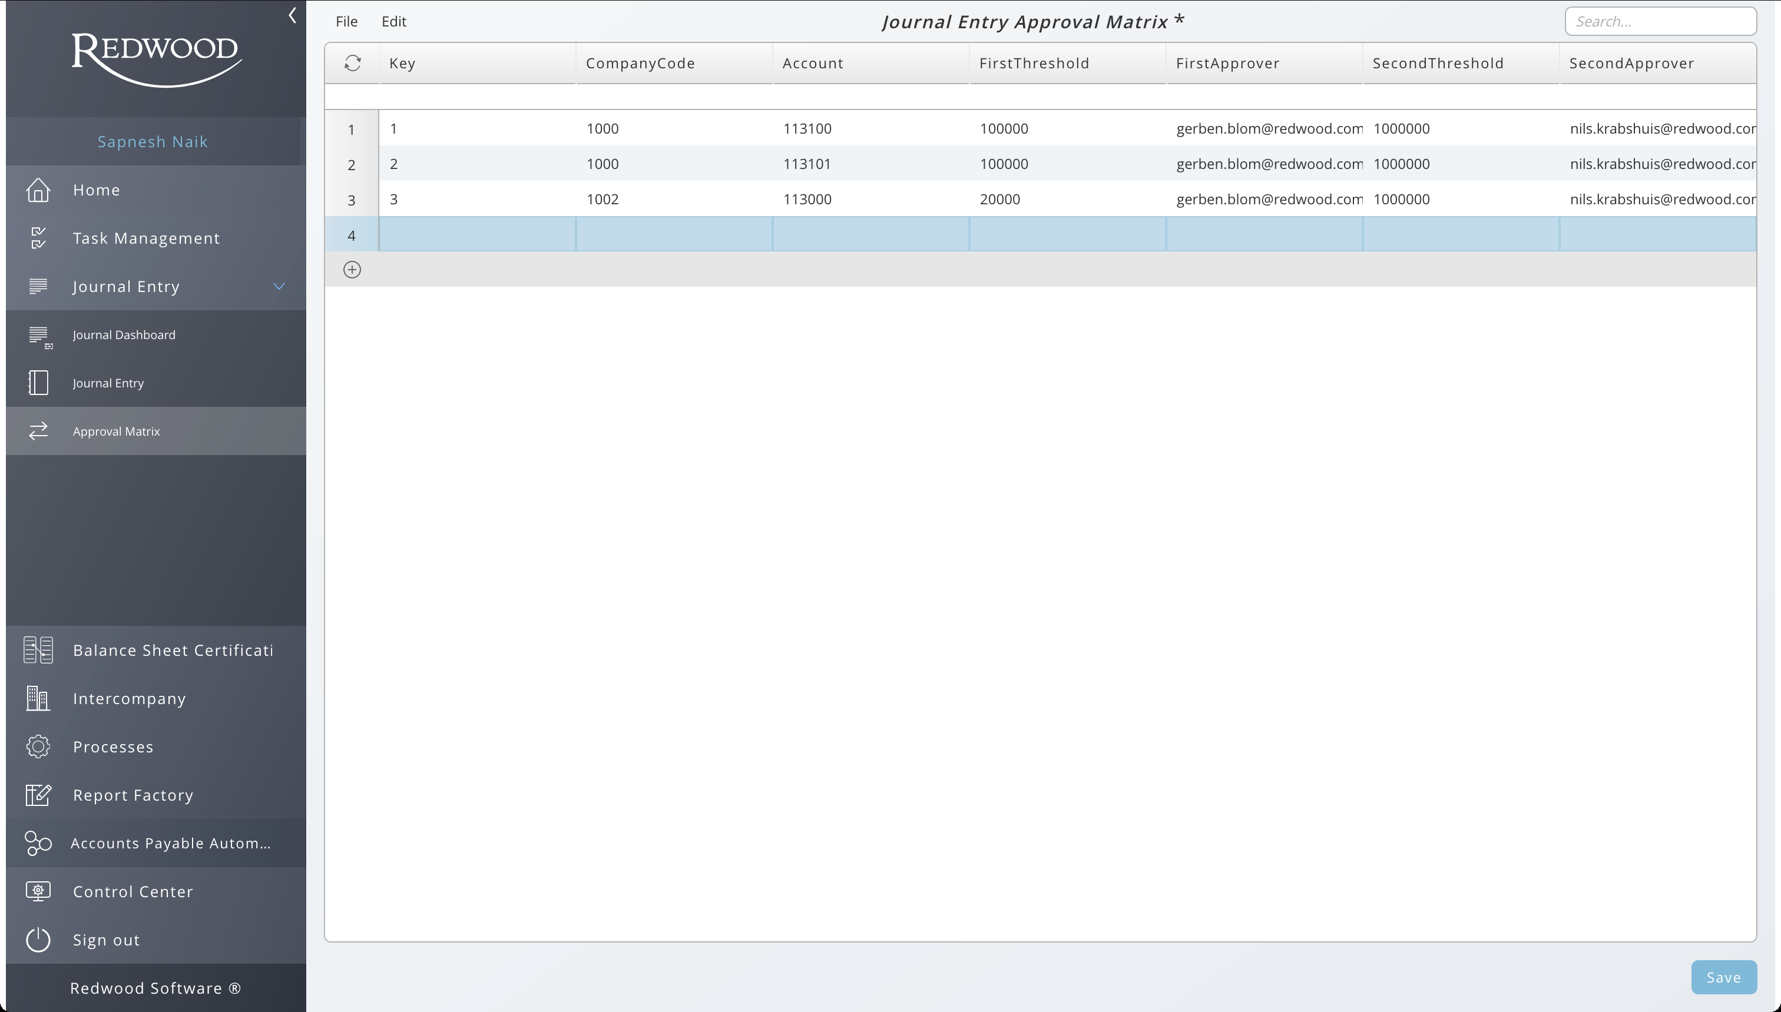1781x1012 pixels.
Task: Click the Task Management checklist icon
Action: pos(38,238)
